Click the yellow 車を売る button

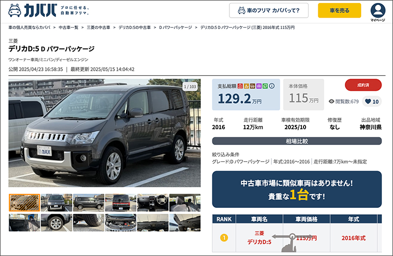click(x=339, y=10)
